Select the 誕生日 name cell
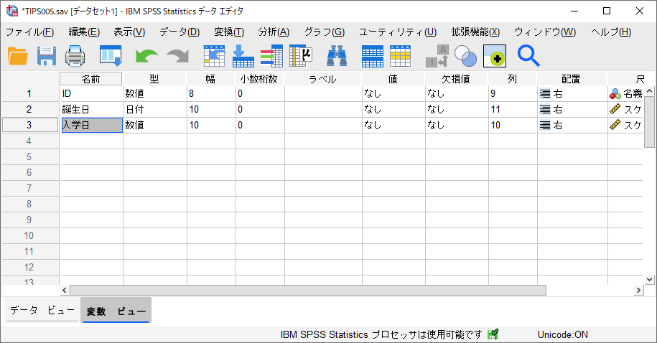The height and width of the screenshot is (343, 657). (x=92, y=109)
